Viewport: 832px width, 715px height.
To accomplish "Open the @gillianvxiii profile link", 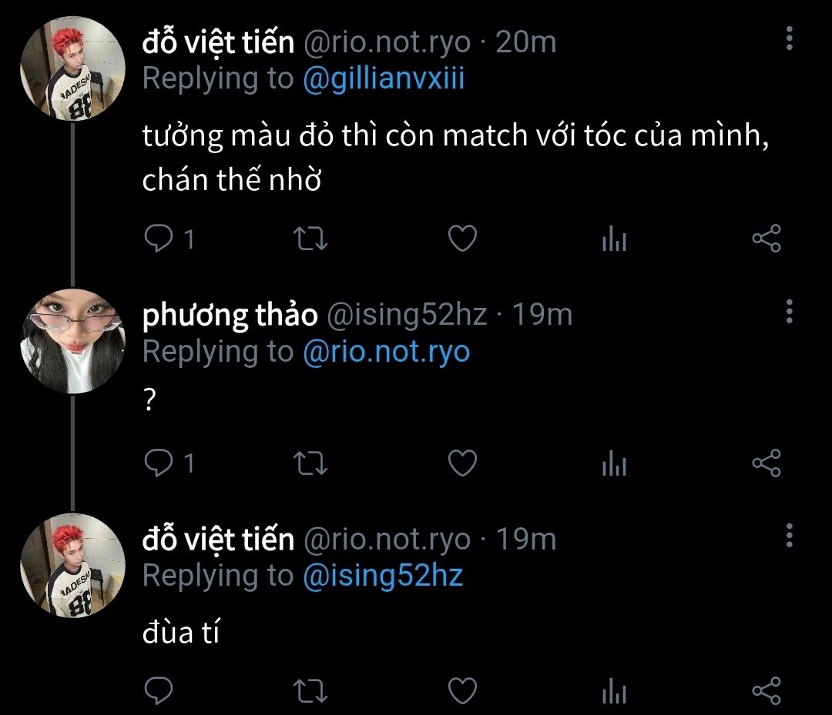I will click(384, 79).
